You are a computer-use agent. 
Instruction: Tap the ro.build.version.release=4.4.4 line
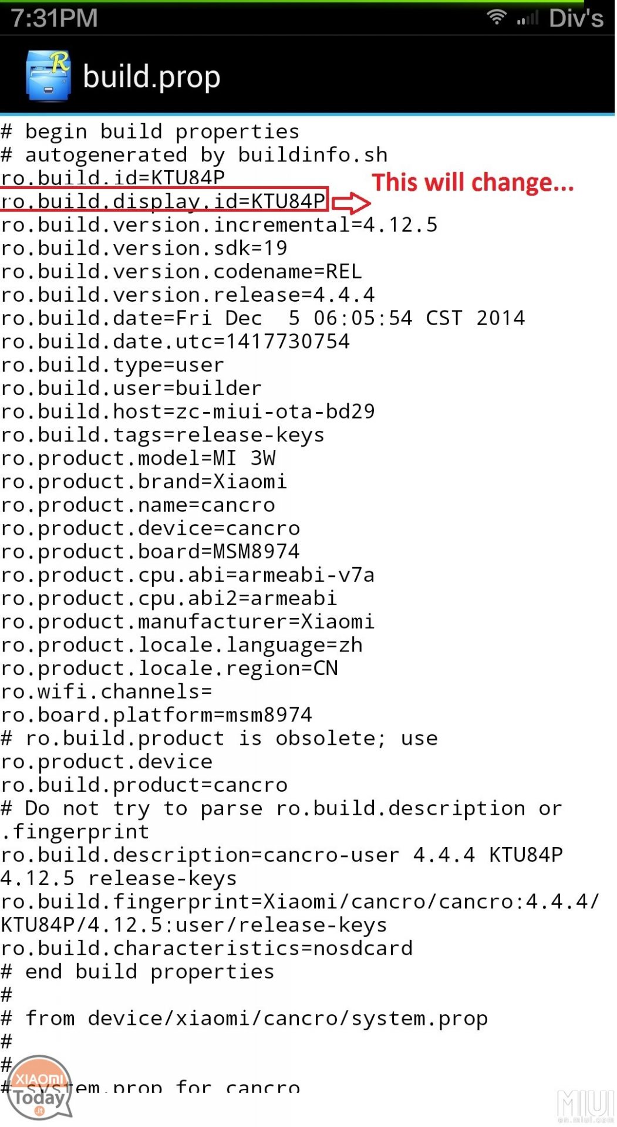(187, 295)
